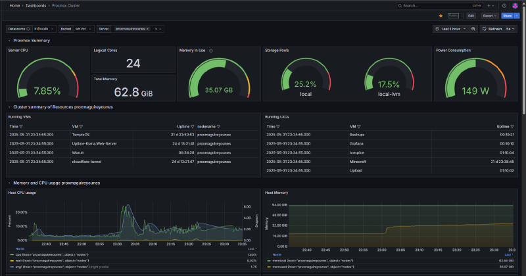Filter Running LXCs Time column
The width and height of the screenshot is (526, 276).
click(278, 127)
